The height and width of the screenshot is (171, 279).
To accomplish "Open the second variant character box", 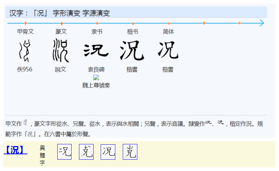I will pos(86,152).
